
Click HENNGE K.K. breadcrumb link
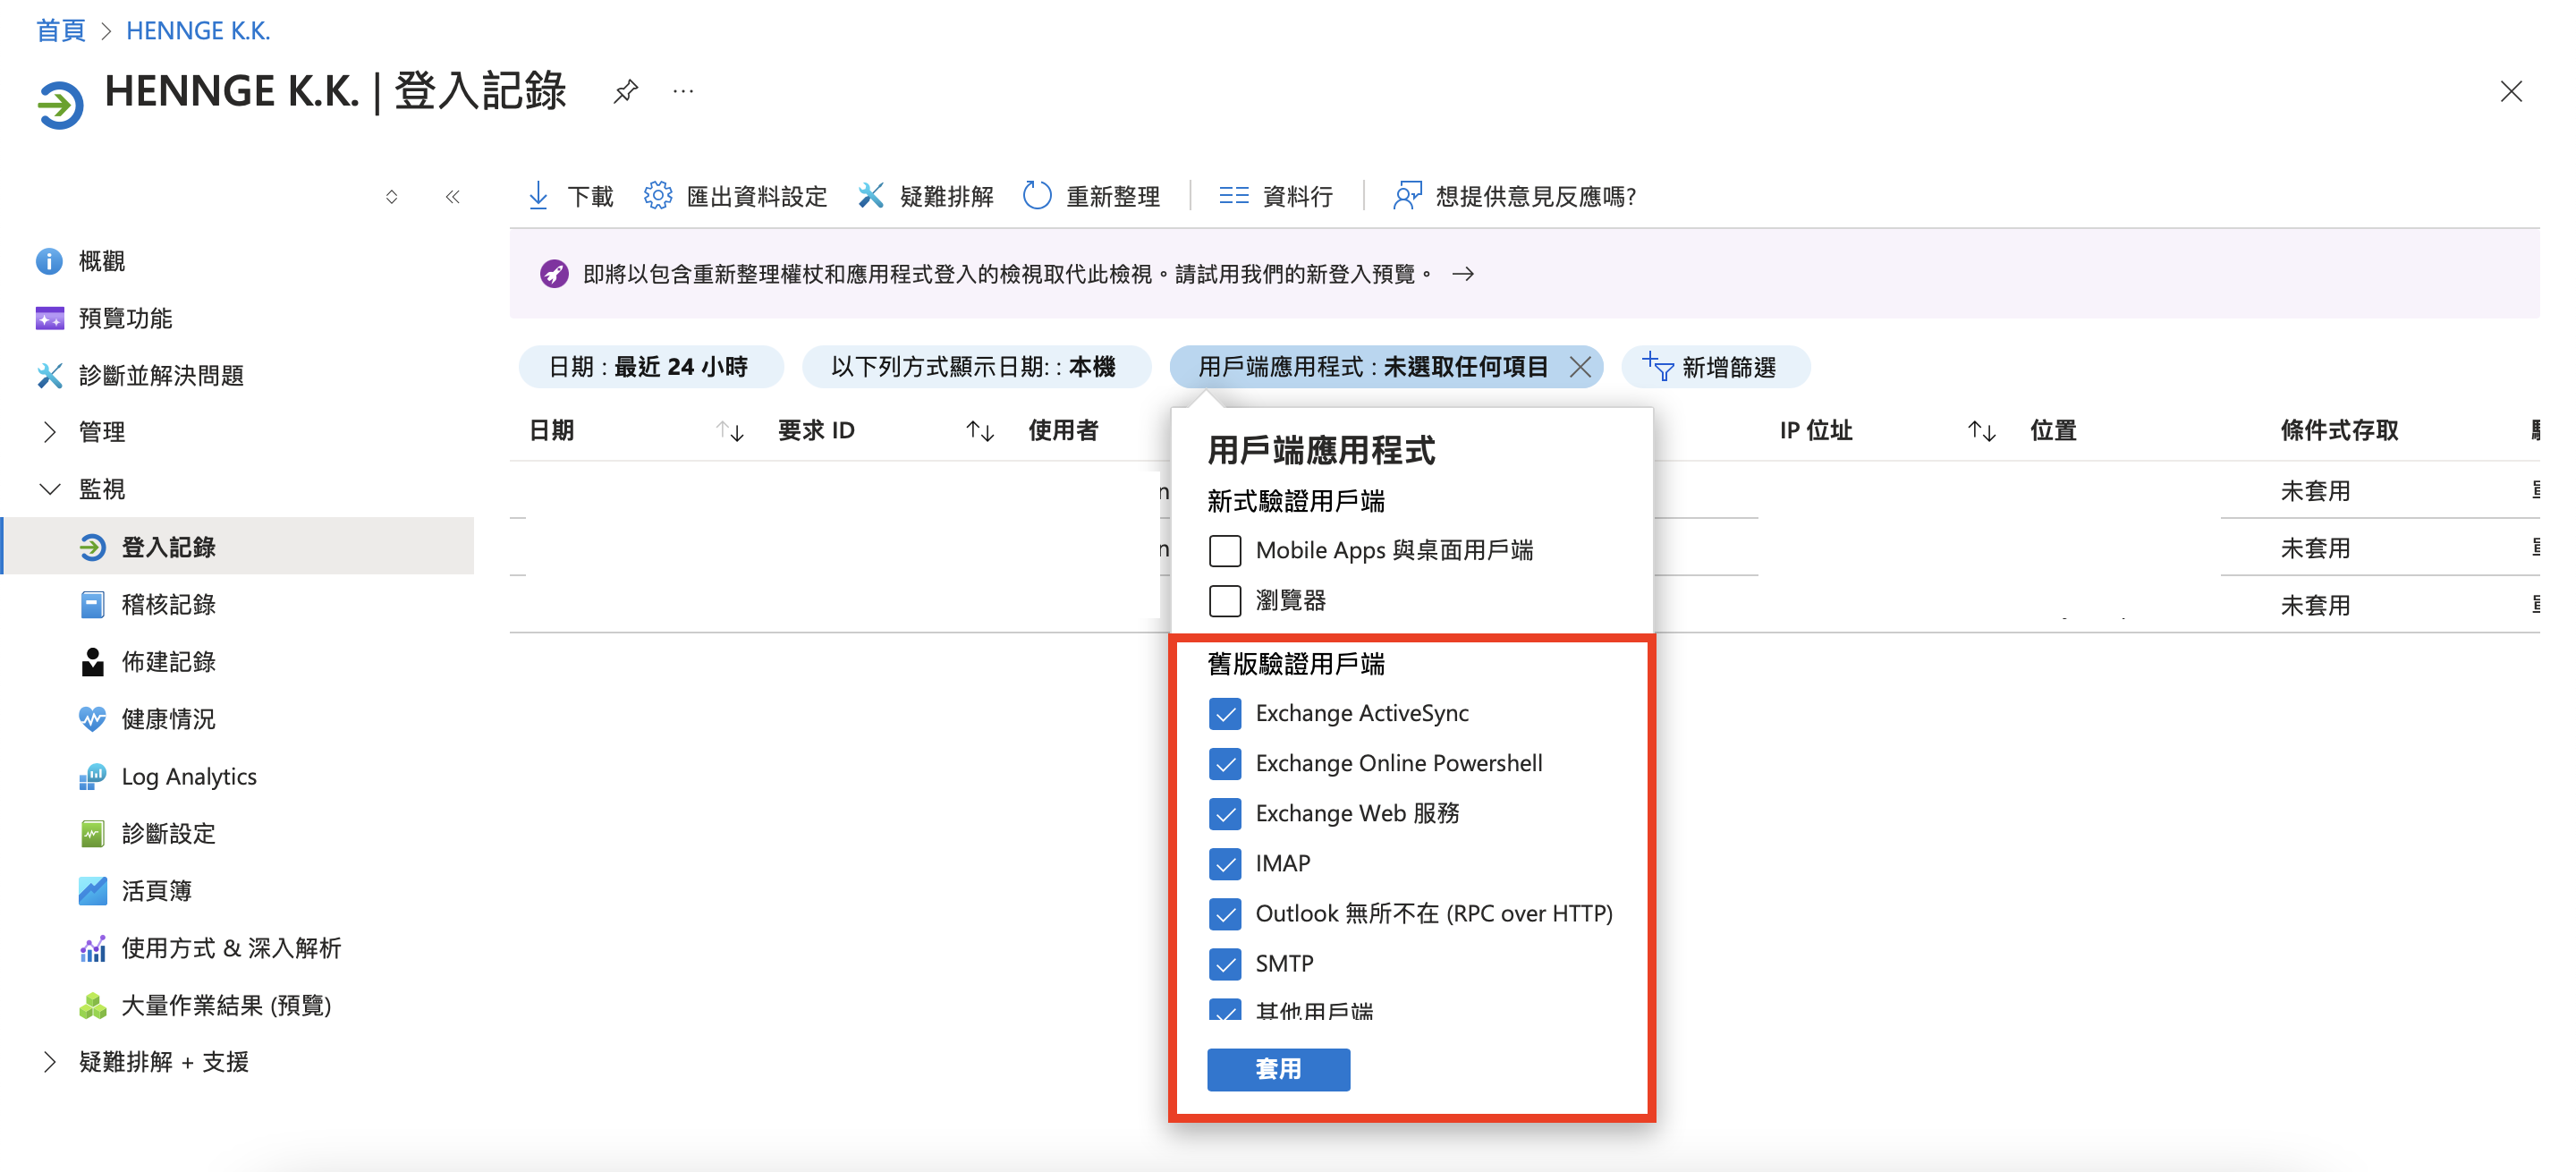197,31
